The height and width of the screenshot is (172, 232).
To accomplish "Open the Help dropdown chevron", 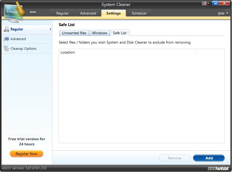I will click(x=227, y=13).
